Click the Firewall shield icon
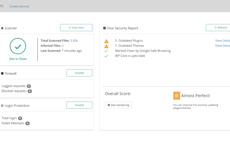 2,73
